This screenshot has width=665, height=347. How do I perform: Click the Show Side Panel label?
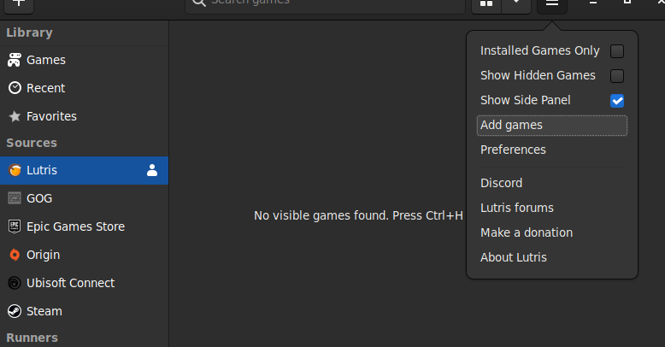(x=526, y=100)
